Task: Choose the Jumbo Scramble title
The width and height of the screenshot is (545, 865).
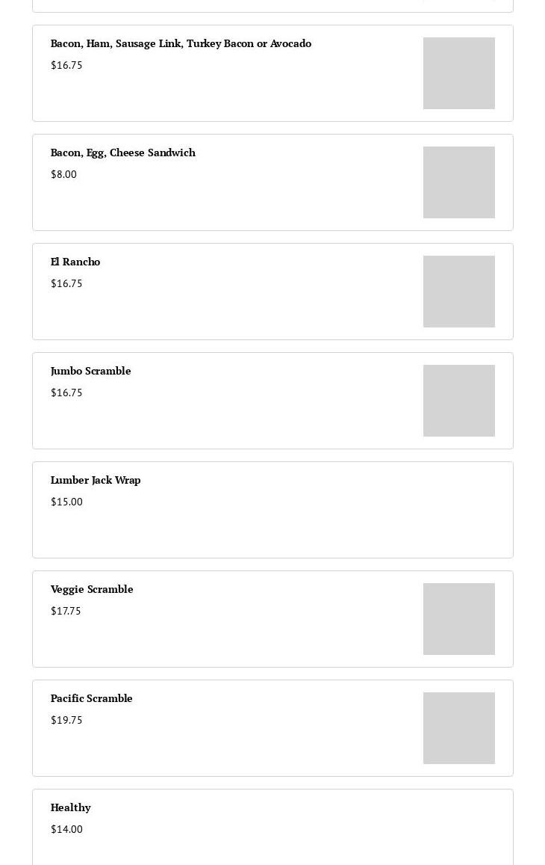Action: coord(91,372)
